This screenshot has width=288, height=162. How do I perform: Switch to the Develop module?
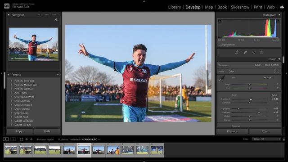pos(193,7)
